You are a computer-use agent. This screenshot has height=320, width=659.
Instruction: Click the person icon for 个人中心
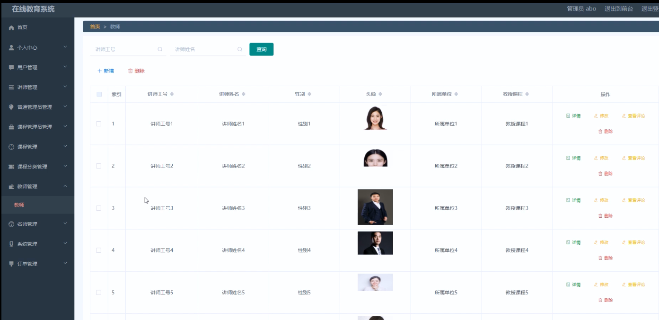pyautogui.click(x=11, y=48)
